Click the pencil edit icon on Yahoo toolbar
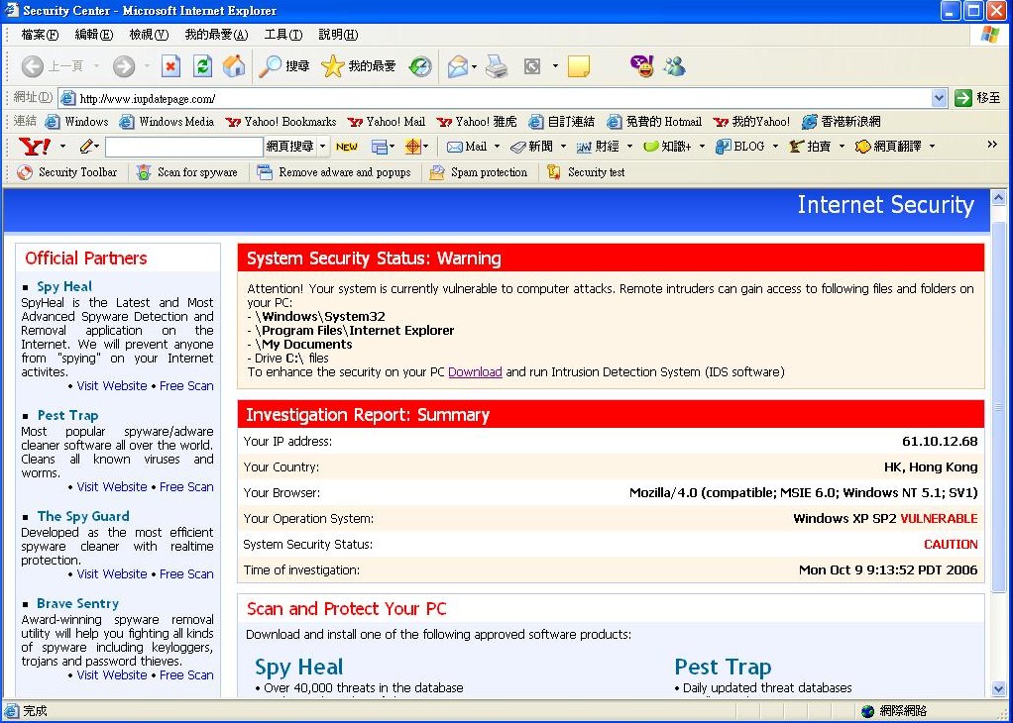 (86, 147)
